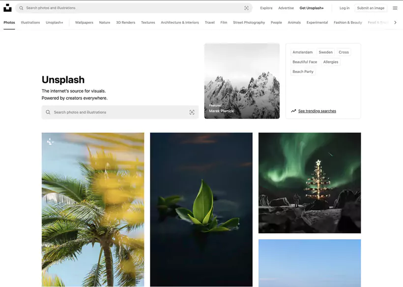Click the Log in link
The width and height of the screenshot is (403, 287).
pos(345,8)
